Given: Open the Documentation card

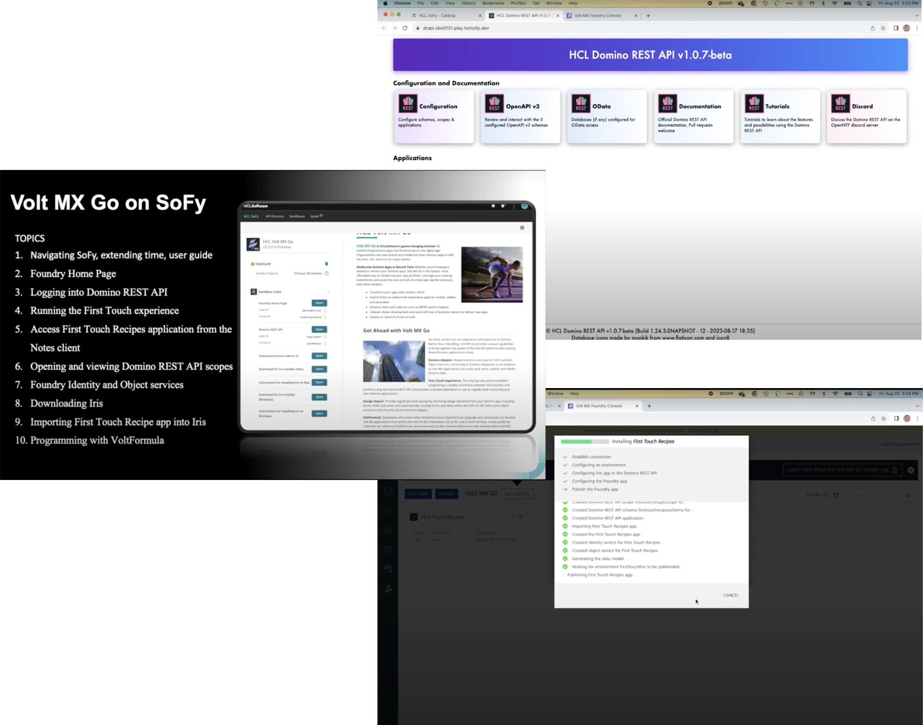Looking at the screenshot, I should [x=693, y=117].
